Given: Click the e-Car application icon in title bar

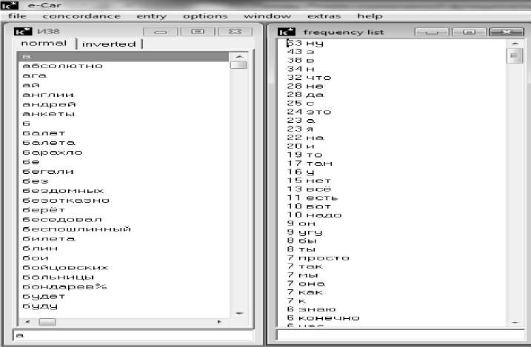Looking at the screenshot, I should 9,5.
